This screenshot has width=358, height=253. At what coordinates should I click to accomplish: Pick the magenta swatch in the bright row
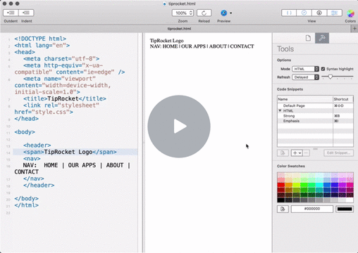pos(342,185)
